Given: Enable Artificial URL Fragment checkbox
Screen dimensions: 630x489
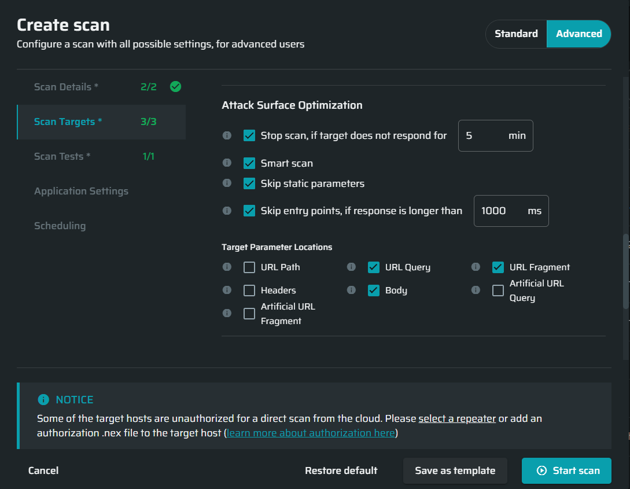Looking at the screenshot, I should click(249, 314).
